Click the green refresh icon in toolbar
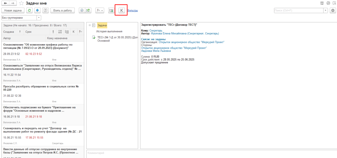Screen dimensions: 337x158 30,11
